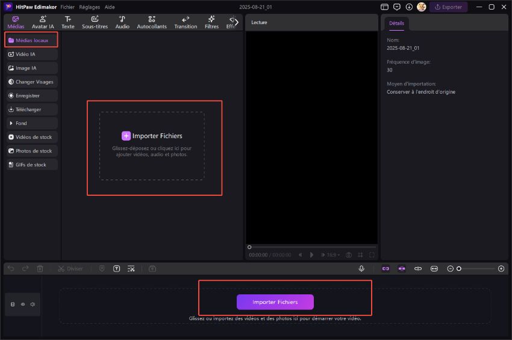The height and width of the screenshot is (340, 512).
Task: Mute the timeline track audio
Action: coord(33,304)
